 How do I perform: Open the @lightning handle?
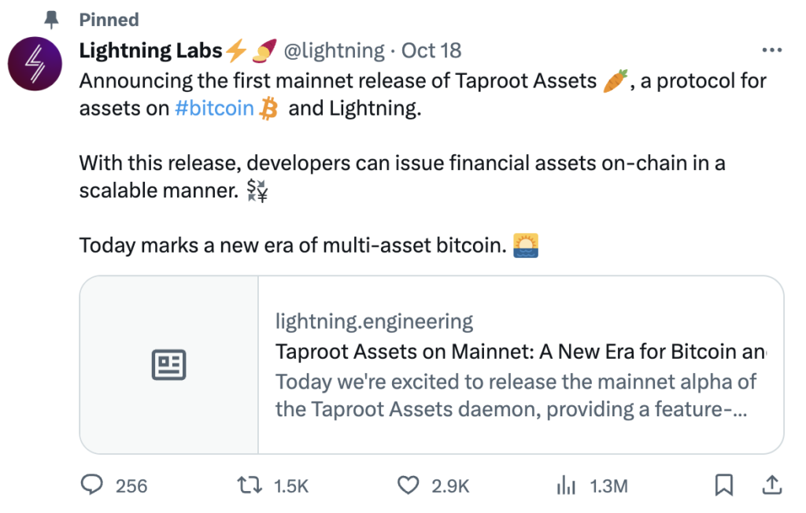pyautogui.click(x=334, y=50)
